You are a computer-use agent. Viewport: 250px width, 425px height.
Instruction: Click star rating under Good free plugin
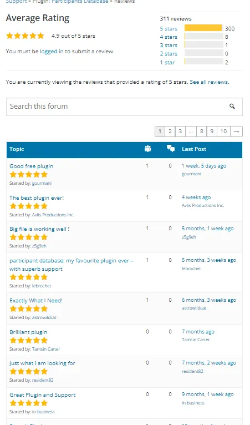click(x=29, y=175)
